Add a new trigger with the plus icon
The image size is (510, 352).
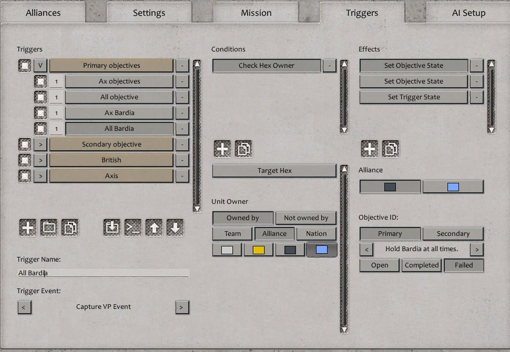click(x=28, y=227)
